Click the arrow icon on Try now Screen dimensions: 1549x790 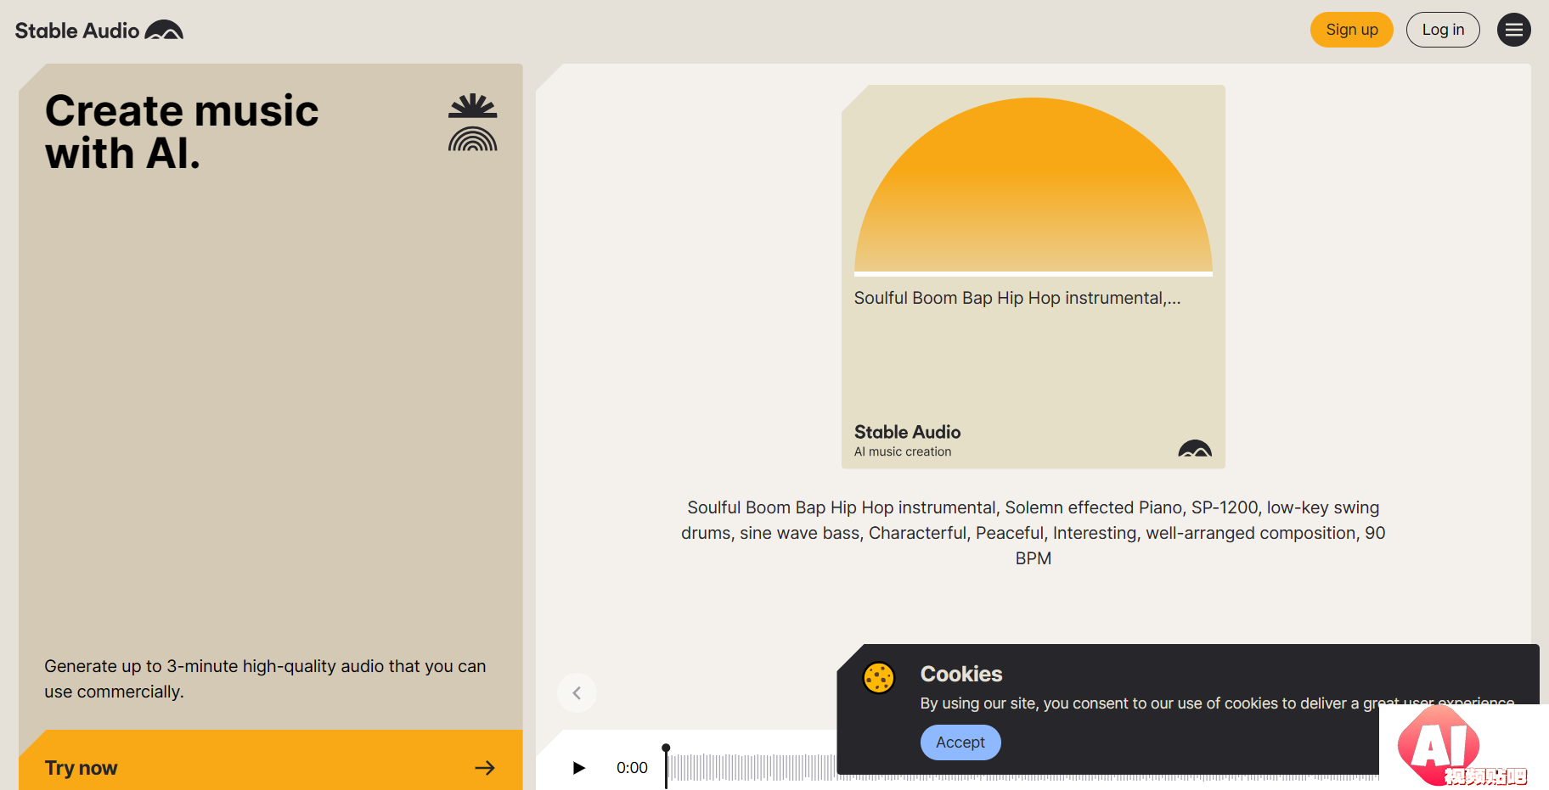[x=485, y=768]
